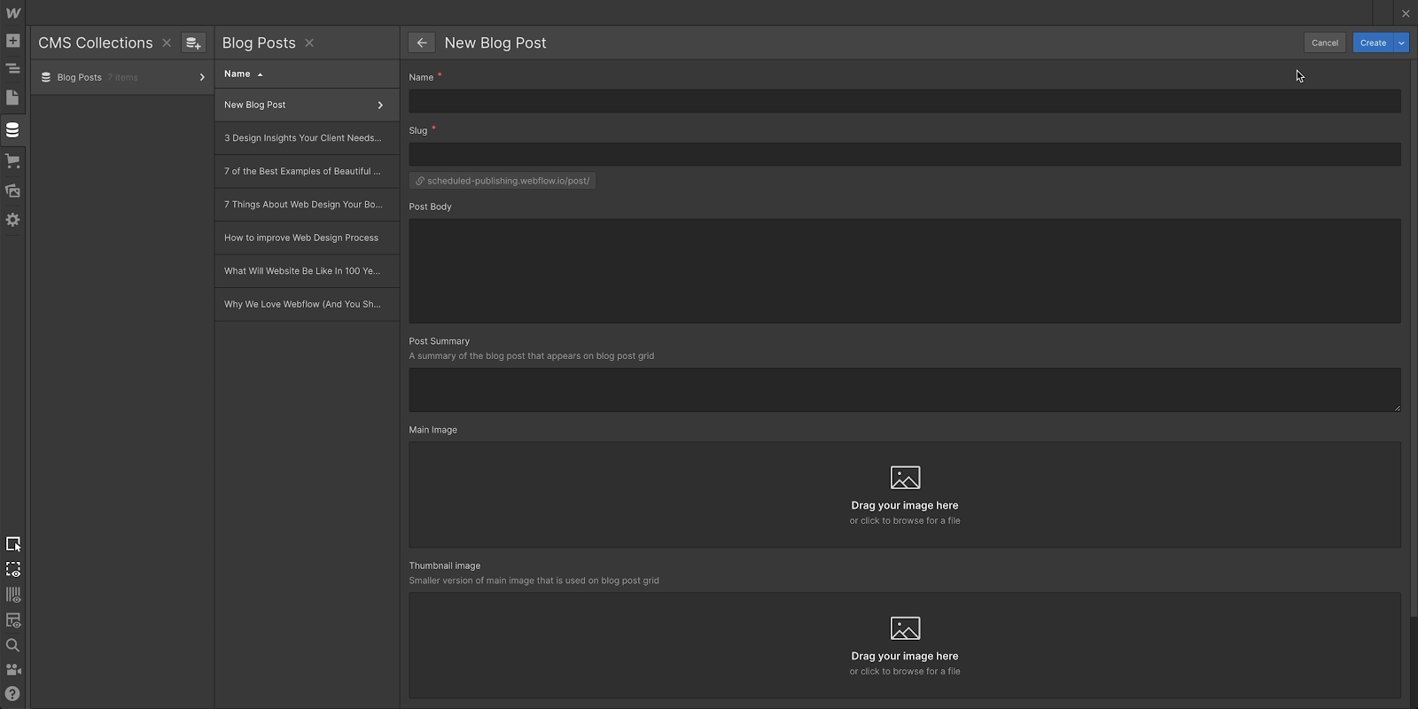Open 'How to improve Web Design Process'

click(307, 238)
